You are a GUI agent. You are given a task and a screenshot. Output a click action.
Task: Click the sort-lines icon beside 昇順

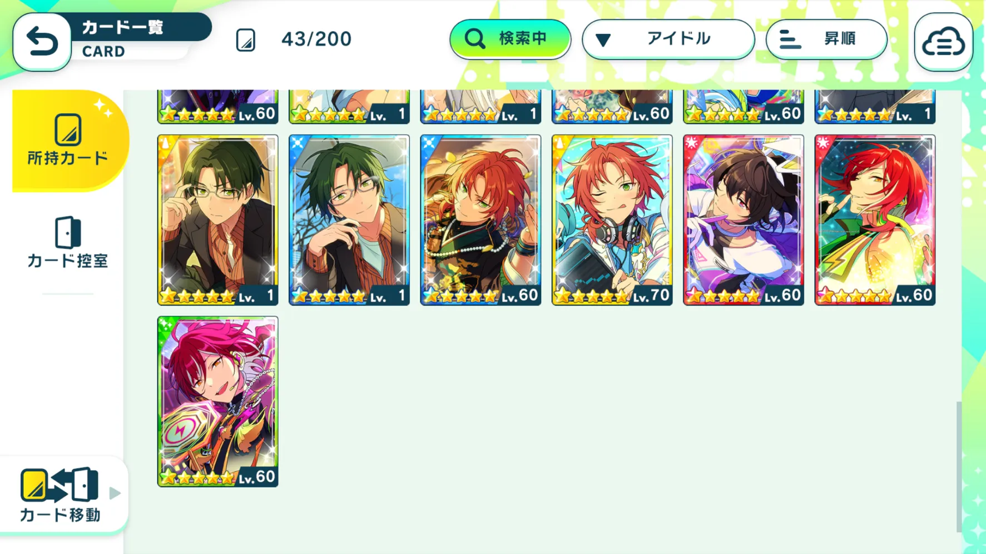coord(789,39)
